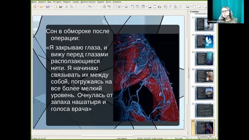The width and height of the screenshot is (249, 140).
Task: Open the Слайд menu
Action: tap(76, 2)
